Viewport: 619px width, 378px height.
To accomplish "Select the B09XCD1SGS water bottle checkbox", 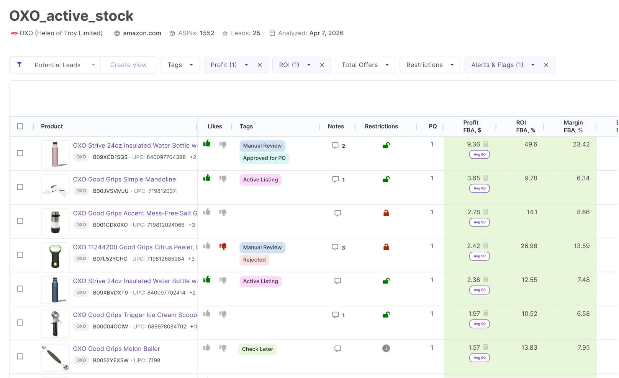I will tap(20, 153).
